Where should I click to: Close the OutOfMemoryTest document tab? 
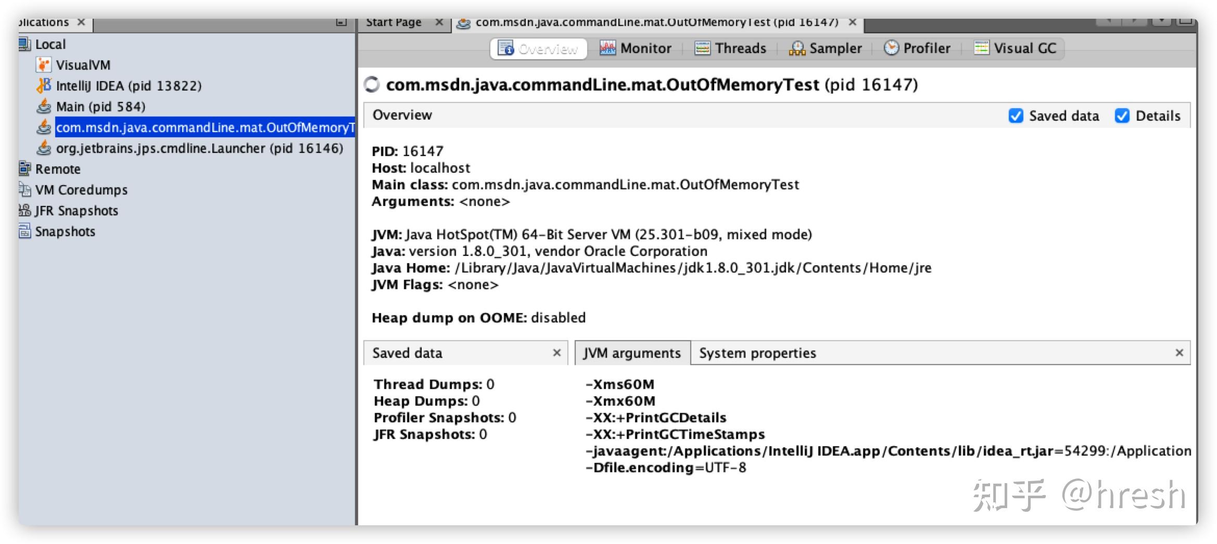[x=853, y=22]
